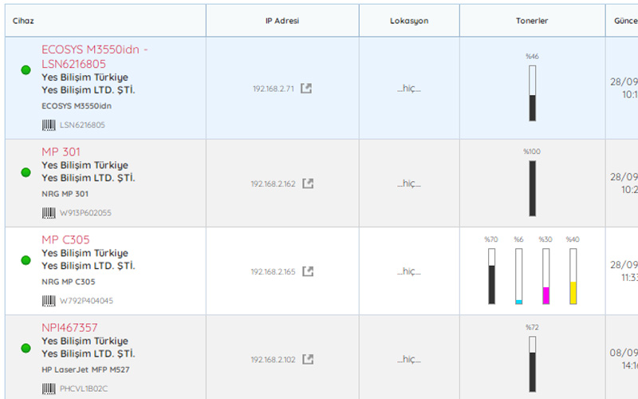Click barcode icon next to W792P404045
638x399 pixels.
click(49, 301)
